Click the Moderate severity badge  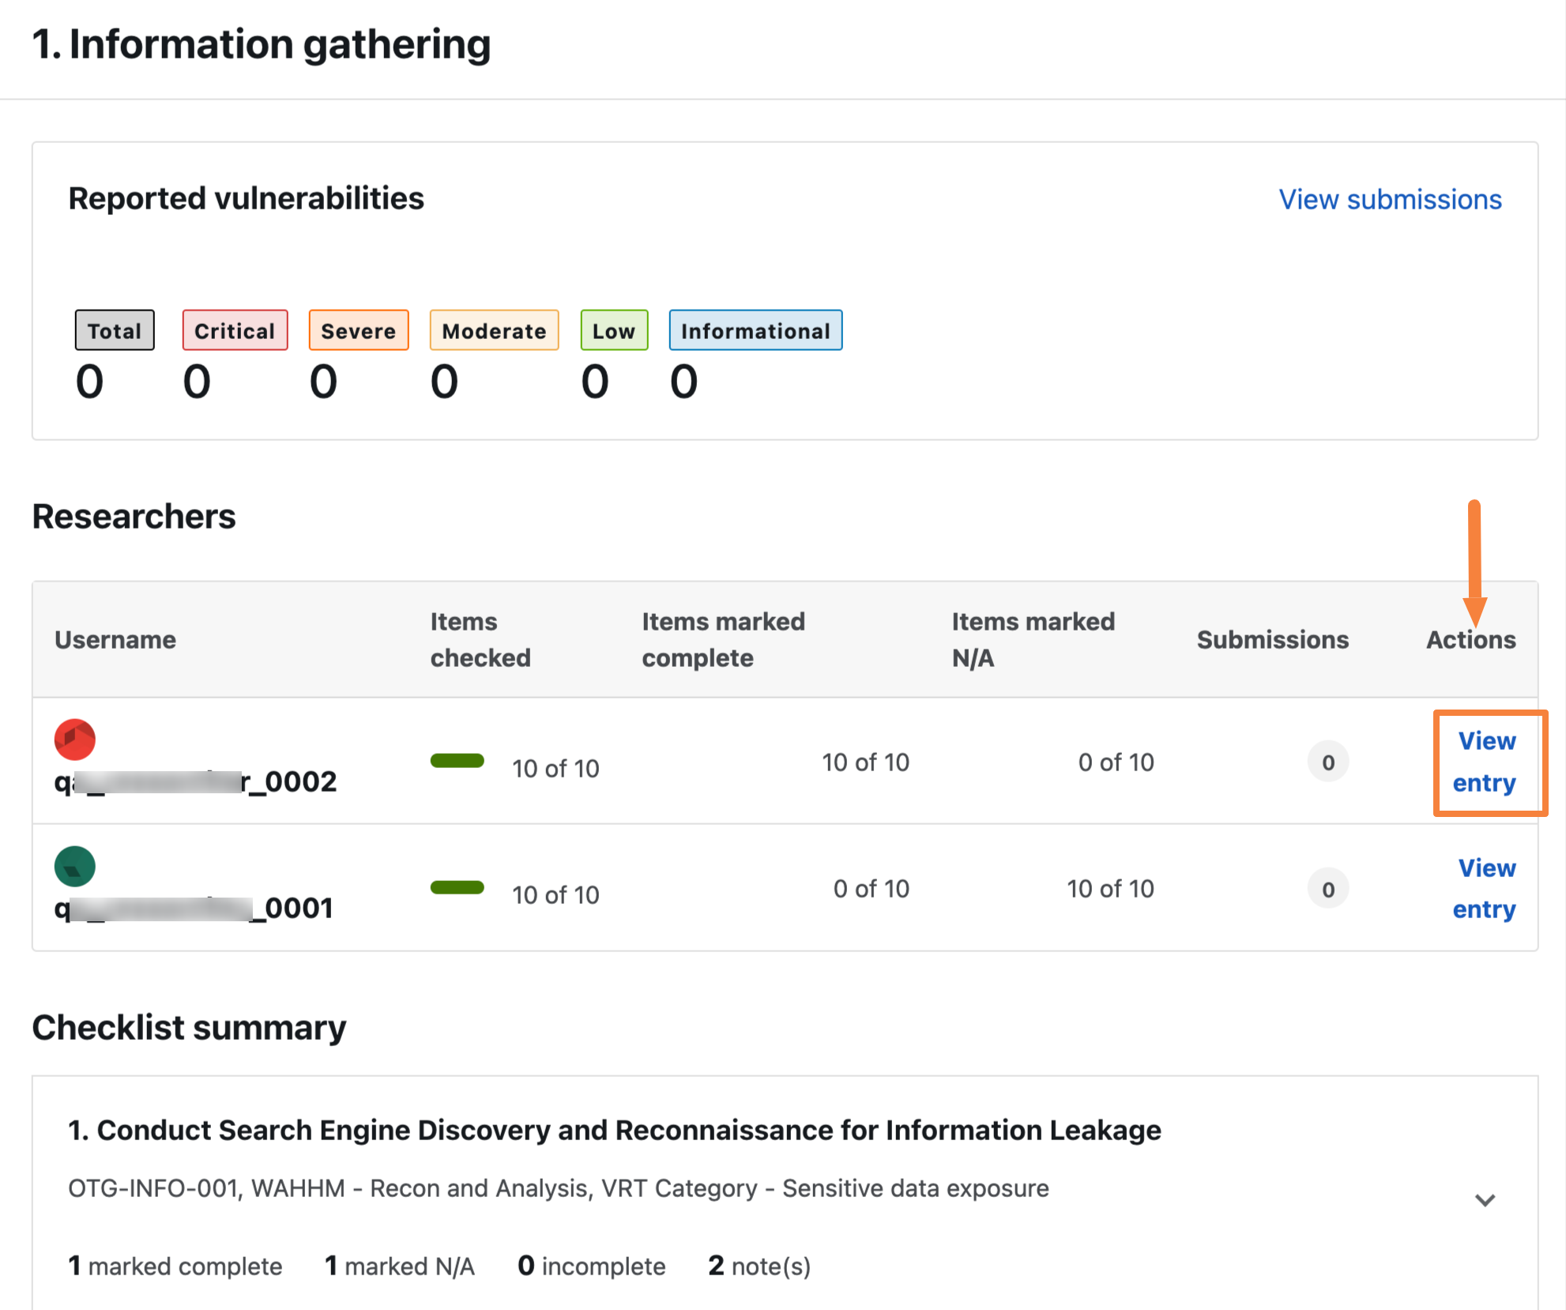point(494,330)
